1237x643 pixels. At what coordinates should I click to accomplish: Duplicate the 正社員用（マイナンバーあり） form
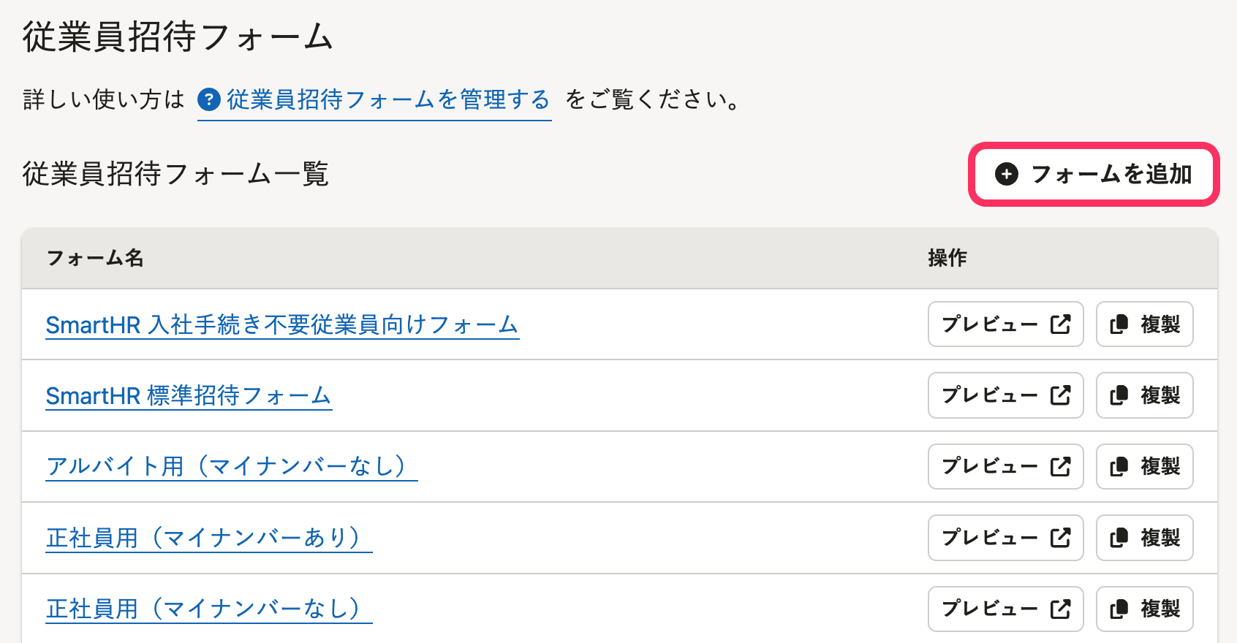click(x=1144, y=538)
